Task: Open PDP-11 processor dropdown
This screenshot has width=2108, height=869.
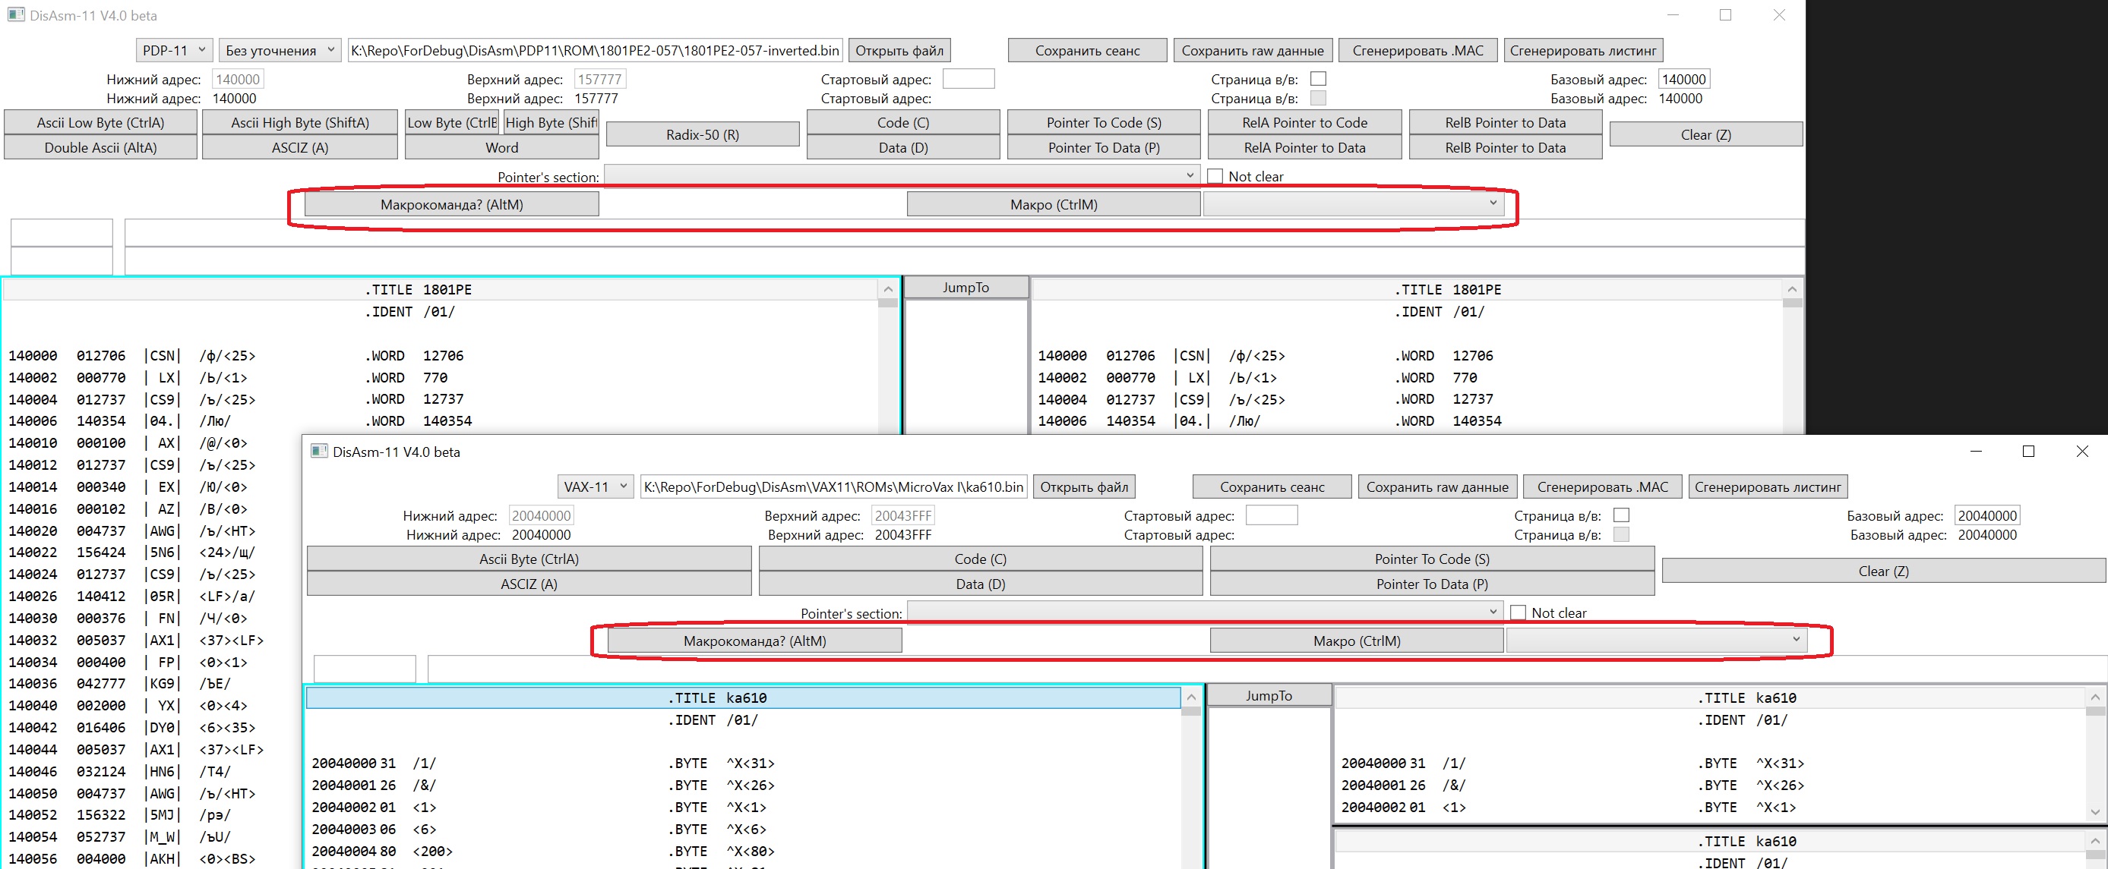Action: [173, 51]
